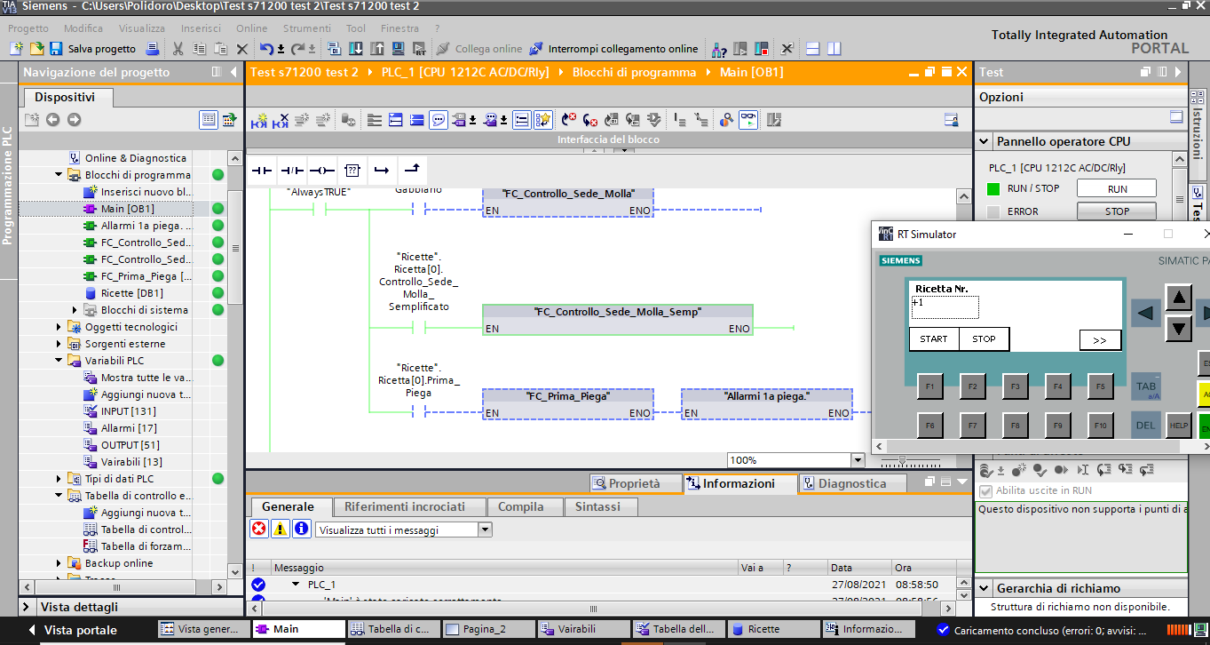Open the 100% zoom dropdown
This screenshot has height=645, width=1210.
tap(858, 460)
